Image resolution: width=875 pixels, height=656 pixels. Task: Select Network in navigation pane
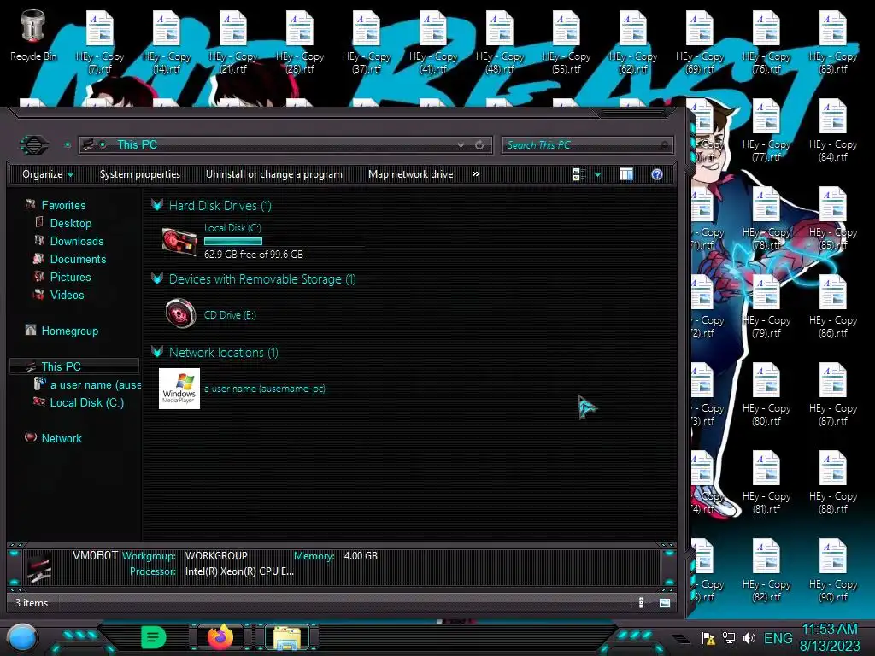pos(62,438)
